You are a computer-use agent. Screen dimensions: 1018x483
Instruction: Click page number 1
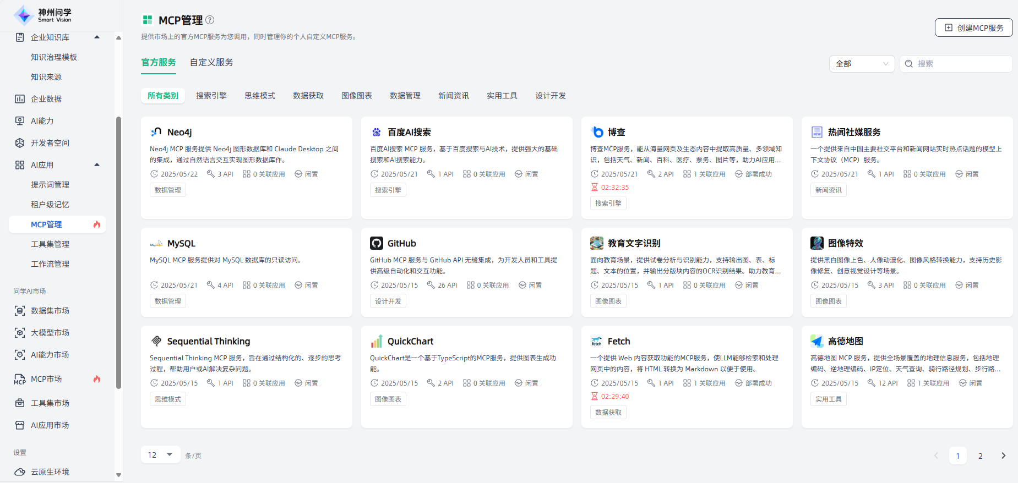958,455
